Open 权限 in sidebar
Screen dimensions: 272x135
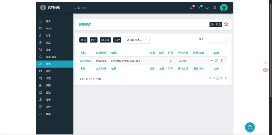[x=54, y=85]
